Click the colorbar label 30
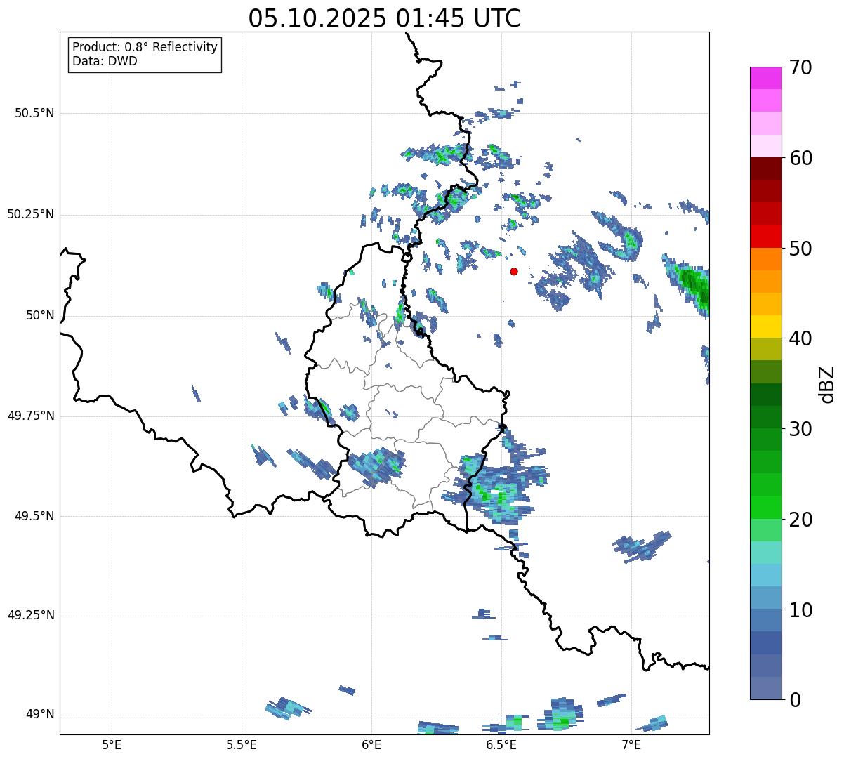Image resolution: width=844 pixels, height=759 pixels. point(801,429)
